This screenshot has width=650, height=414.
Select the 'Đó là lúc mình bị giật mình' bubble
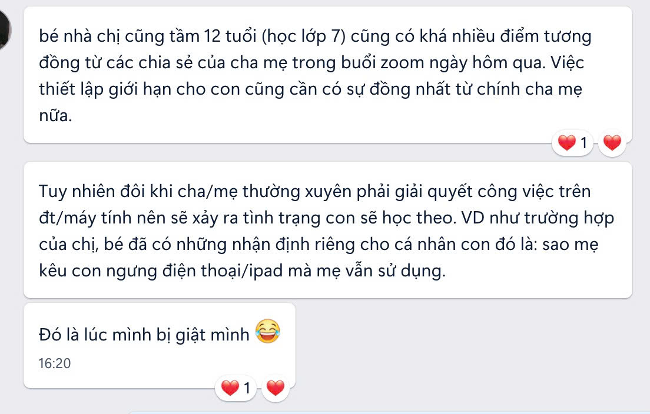[160, 345]
